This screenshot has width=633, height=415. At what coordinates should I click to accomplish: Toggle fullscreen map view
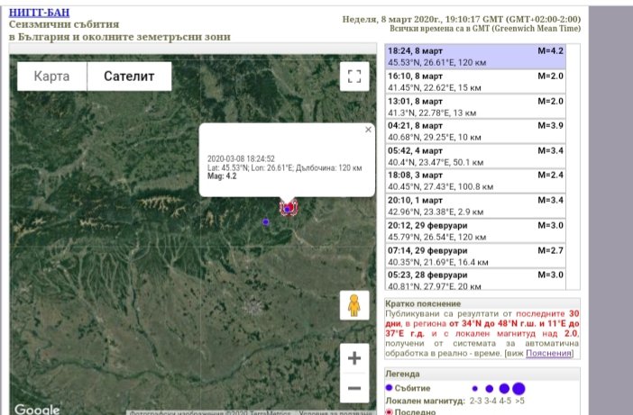[353, 77]
